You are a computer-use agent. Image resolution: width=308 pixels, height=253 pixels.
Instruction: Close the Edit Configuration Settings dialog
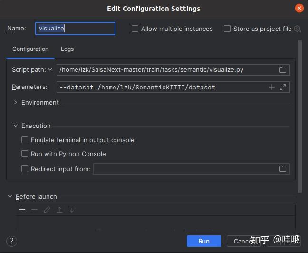pos(299,8)
